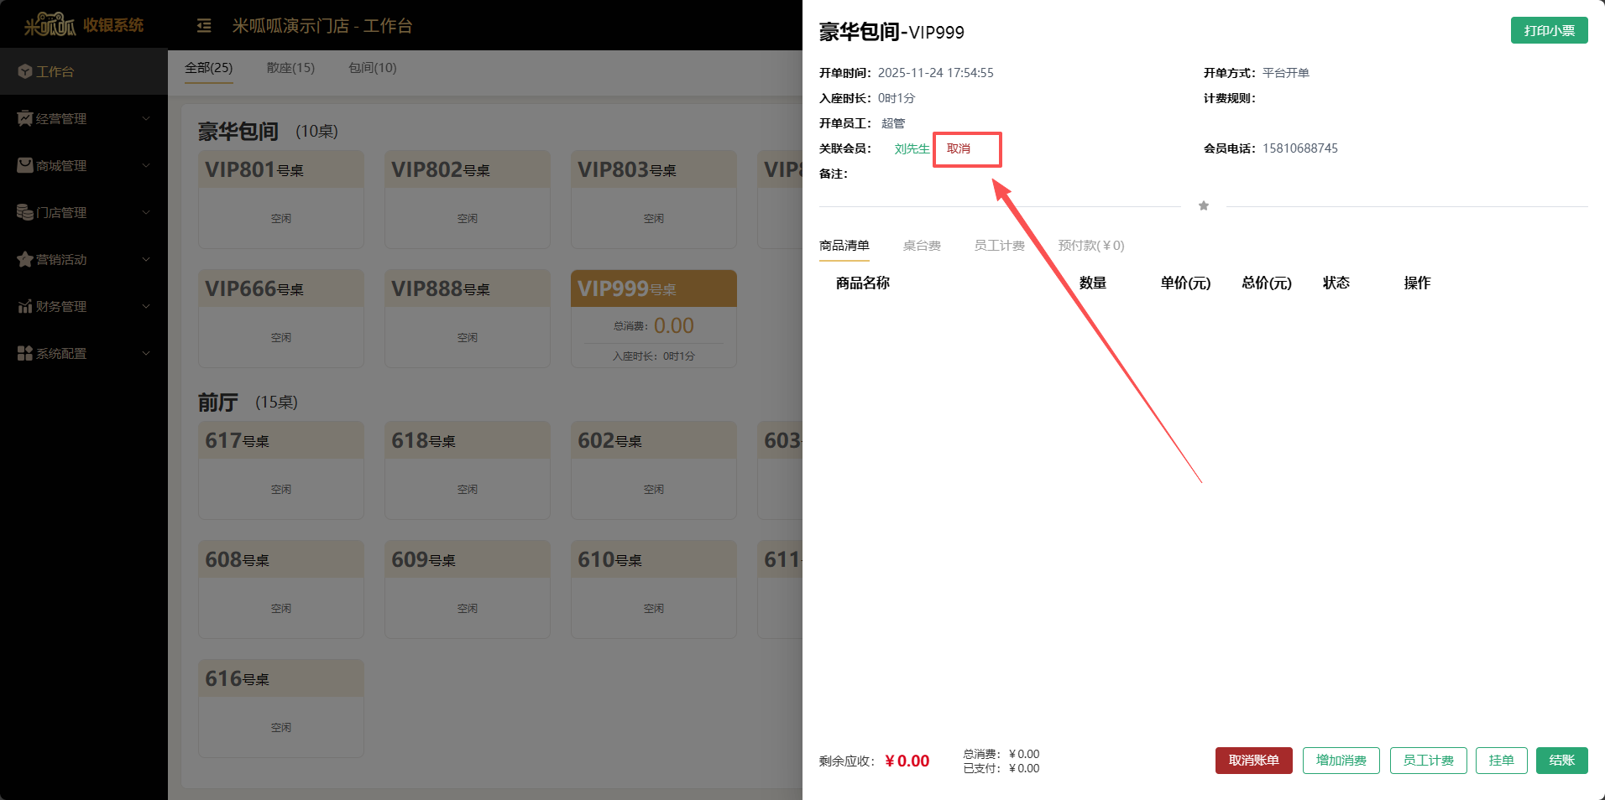Expand the 系统配置 chevron
1605x800 pixels.
(146, 353)
